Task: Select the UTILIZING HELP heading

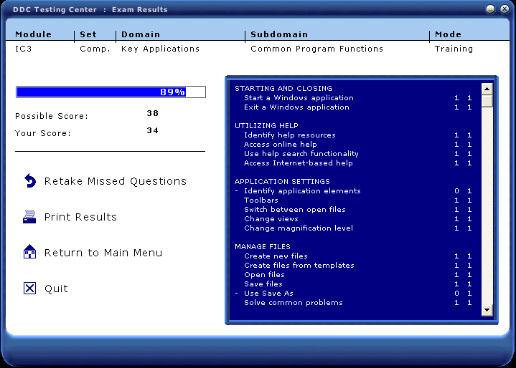Action: tap(266, 126)
